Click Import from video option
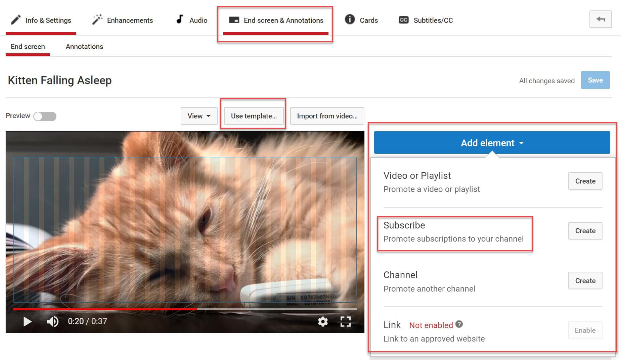621x360 pixels. [x=327, y=116]
